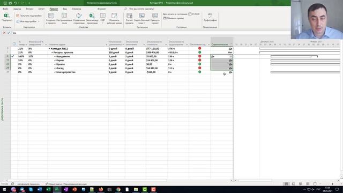Click Обновить проект button
This screenshot has width=343, height=193.
coord(174,18)
